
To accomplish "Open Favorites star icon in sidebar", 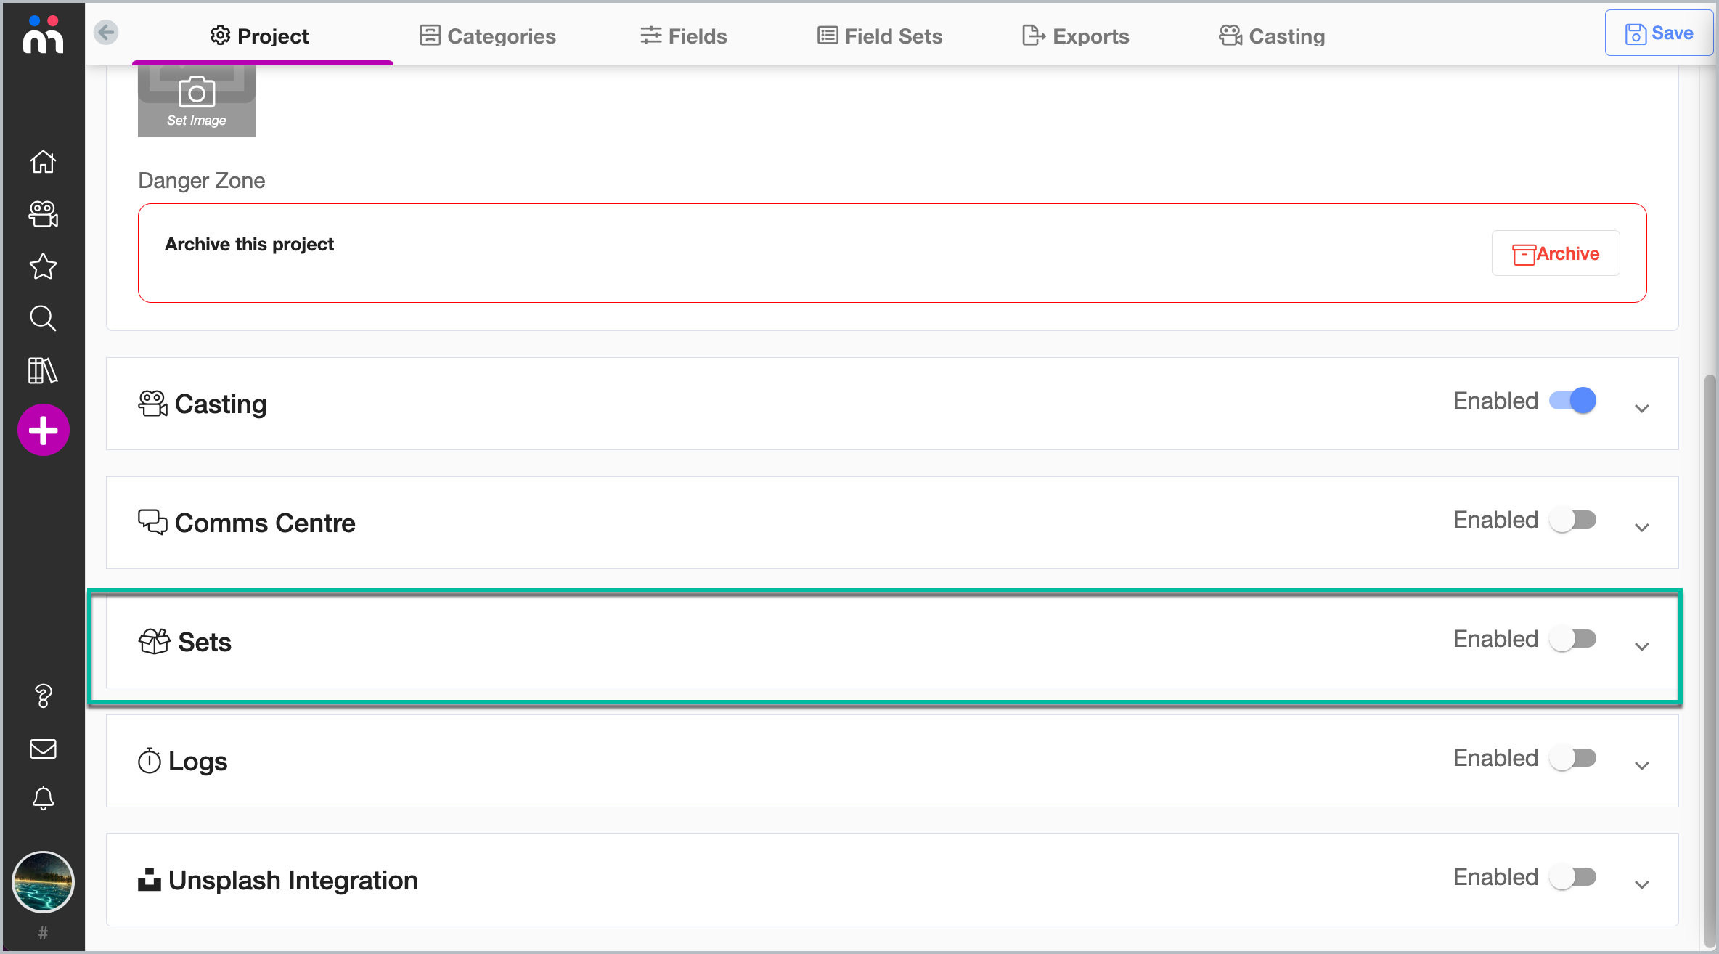I will coord(43,266).
